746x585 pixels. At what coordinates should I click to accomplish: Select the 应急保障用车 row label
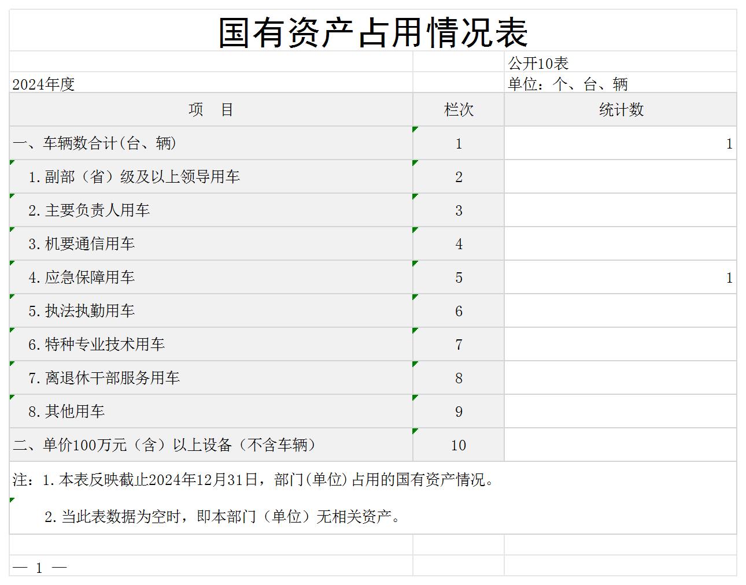click(x=82, y=277)
